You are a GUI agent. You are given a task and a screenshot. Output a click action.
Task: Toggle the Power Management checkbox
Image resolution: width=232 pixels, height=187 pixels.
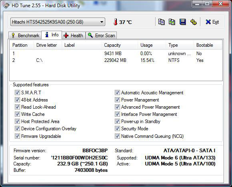coord(117,99)
